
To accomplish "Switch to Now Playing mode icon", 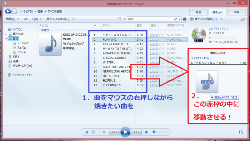I will tap(241, 132).
